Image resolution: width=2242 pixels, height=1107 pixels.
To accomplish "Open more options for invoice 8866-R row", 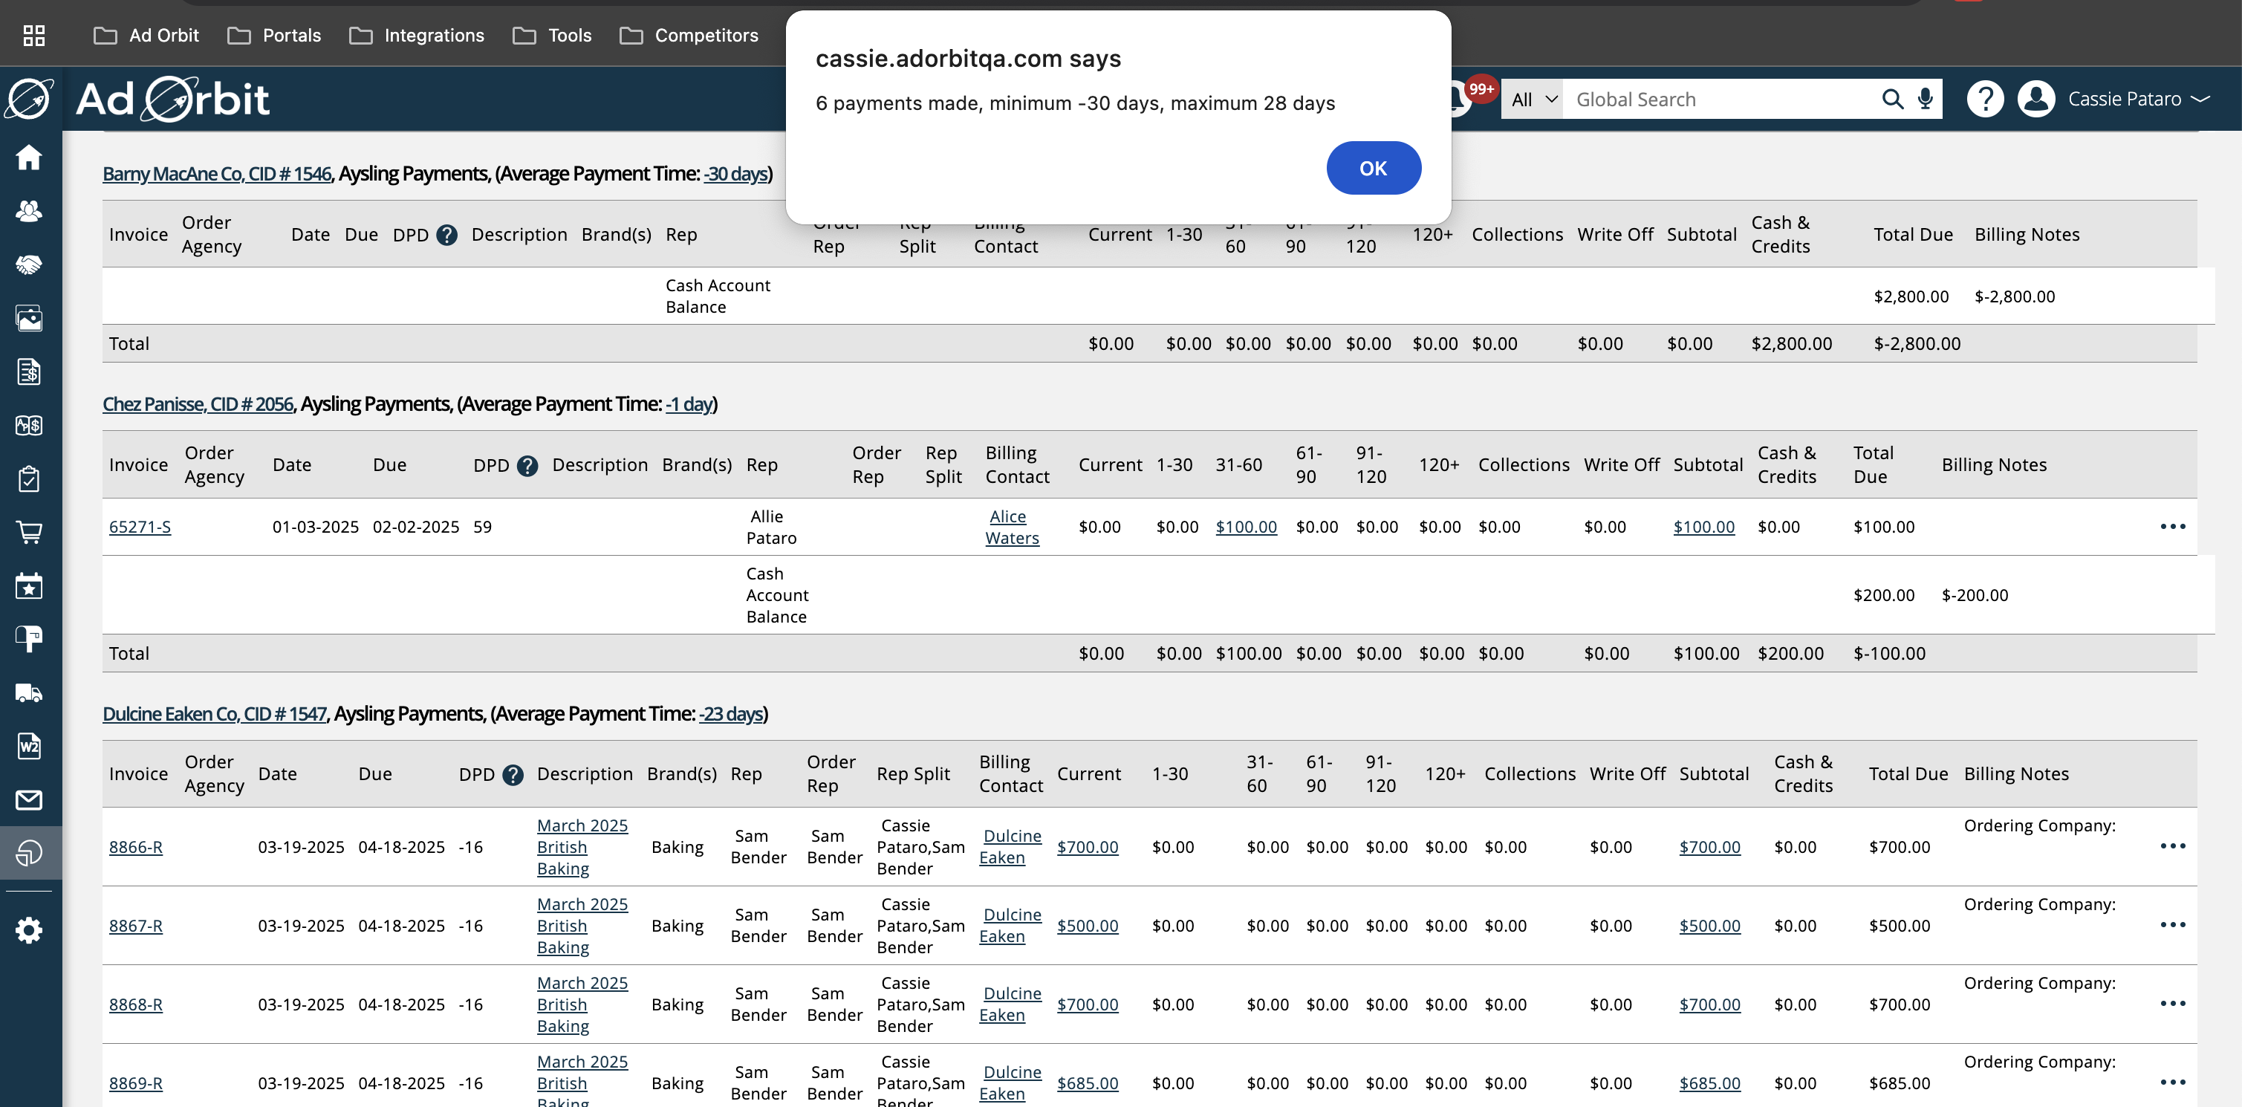I will [x=2172, y=847].
